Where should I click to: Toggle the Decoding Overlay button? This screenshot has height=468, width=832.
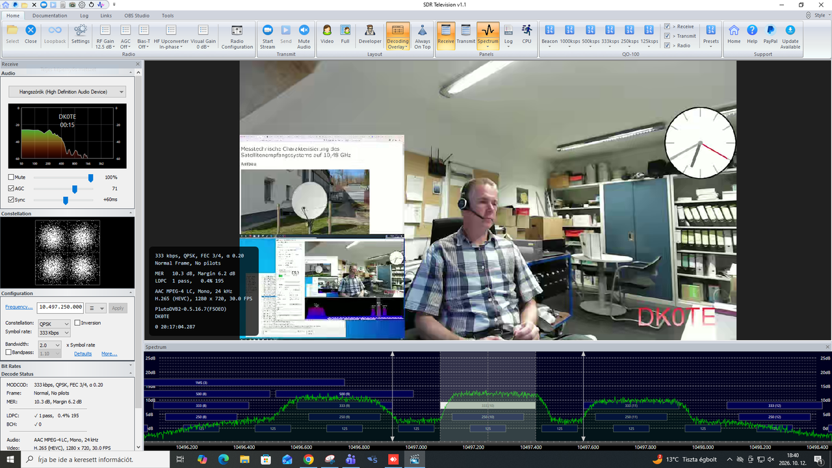click(x=398, y=36)
